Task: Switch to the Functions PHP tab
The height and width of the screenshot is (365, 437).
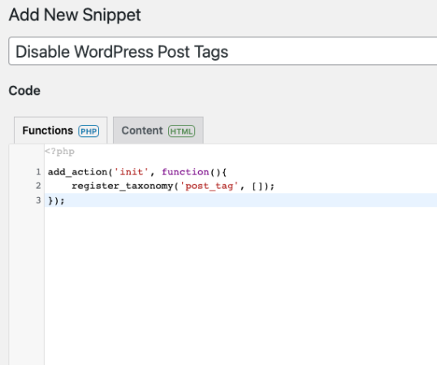Action: tap(60, 131)
